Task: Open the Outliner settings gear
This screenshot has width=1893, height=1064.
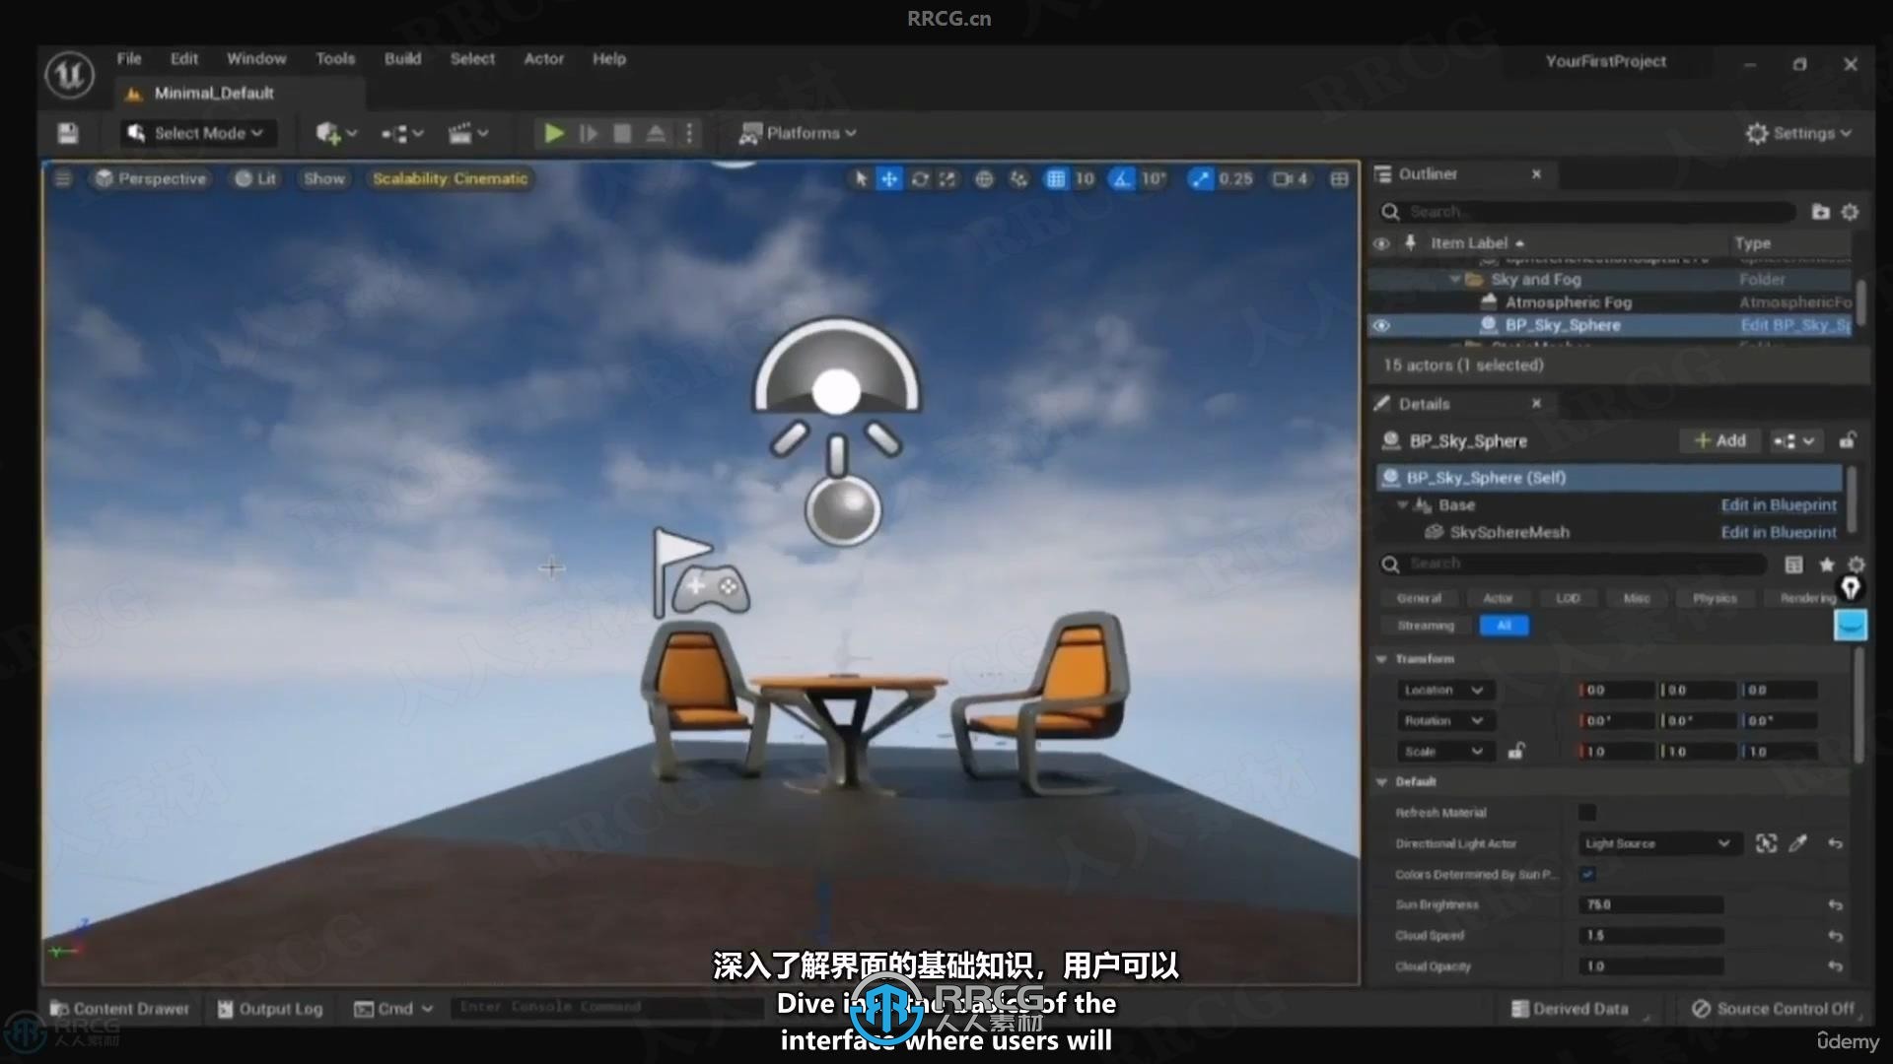Action: coord(1850,212)
